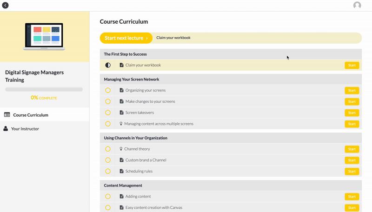Toggle the half-filled circle for Claim your workbook
Viewport: 372px width, 212px height.
coord(108,65)
